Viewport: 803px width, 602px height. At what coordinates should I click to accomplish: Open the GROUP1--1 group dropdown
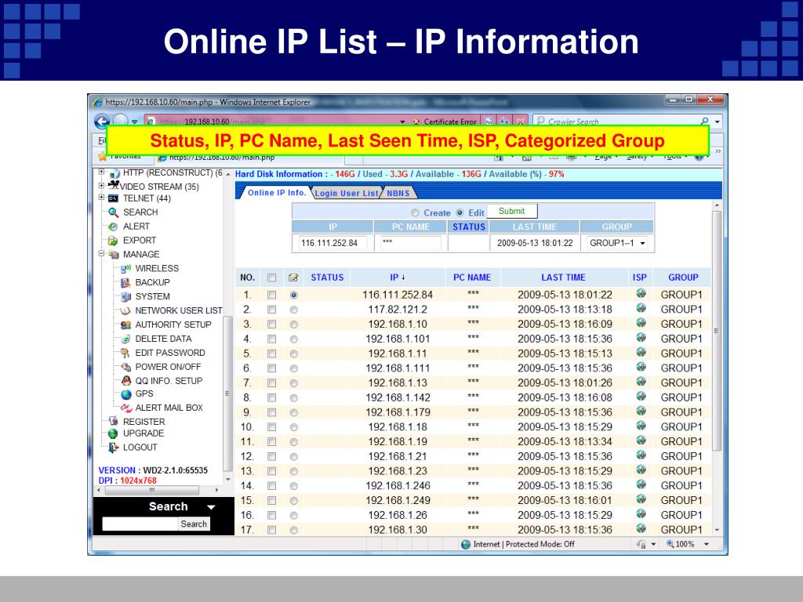pyautogui.click(x=618, y=243)
